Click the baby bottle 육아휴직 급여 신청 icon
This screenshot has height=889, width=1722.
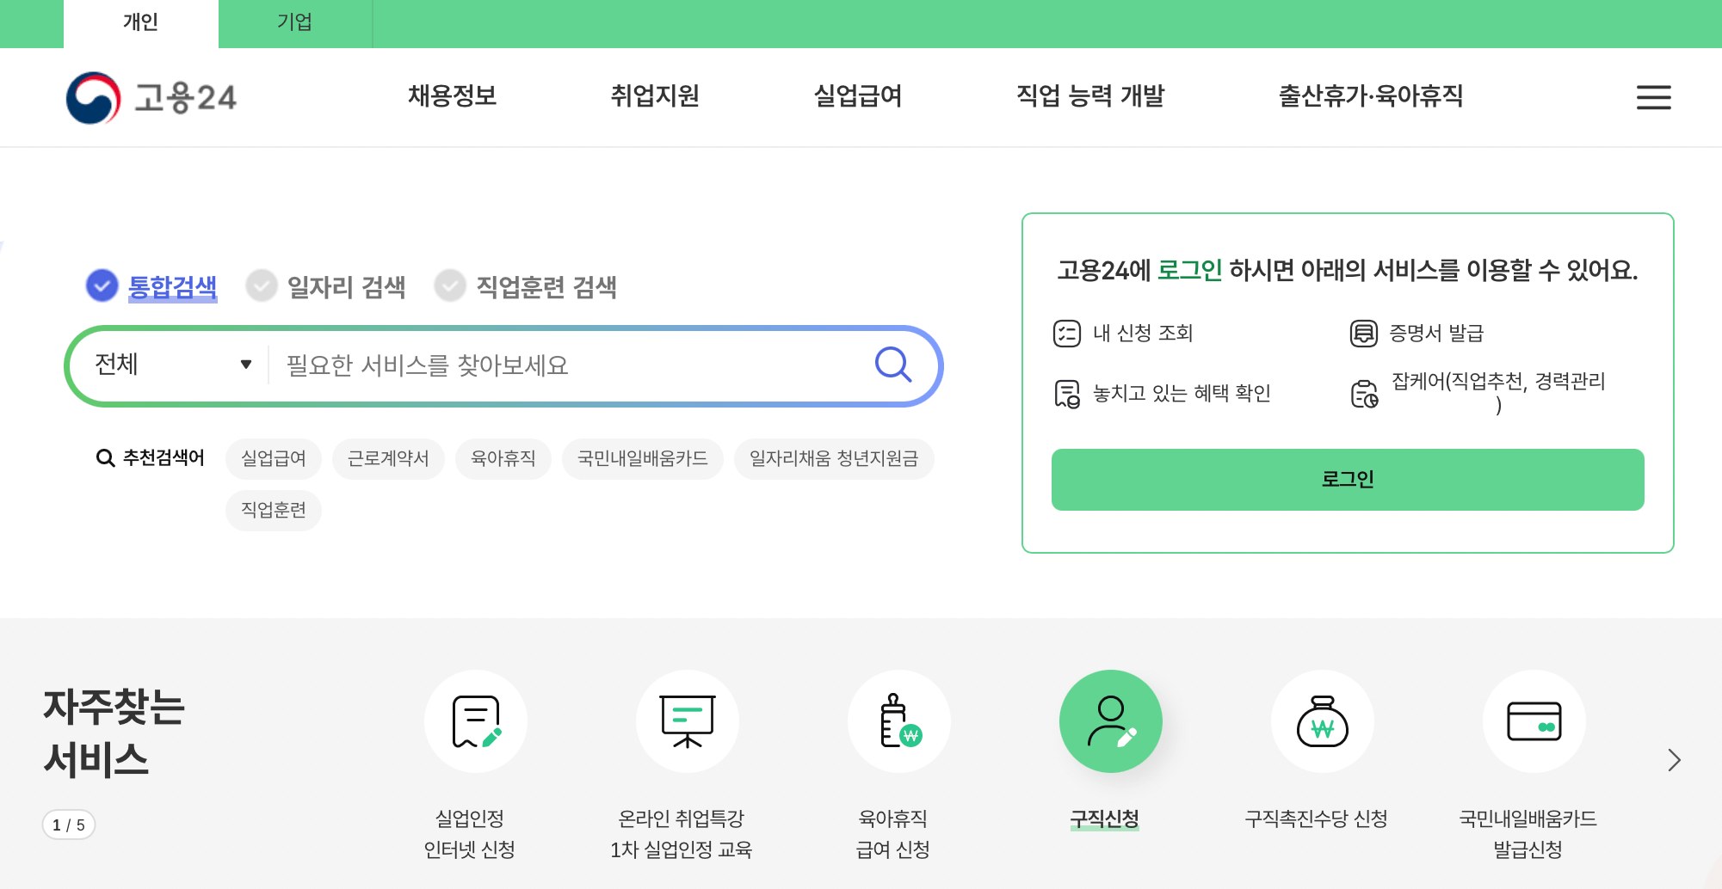pos(898,721)
